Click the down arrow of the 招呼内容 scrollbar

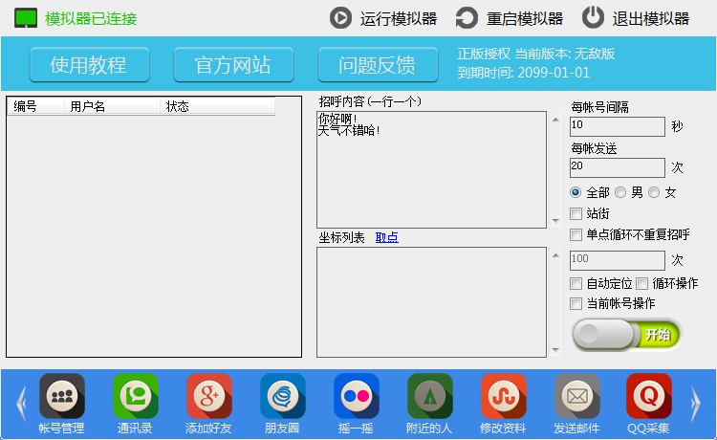pyautogui.click(x=555, y=220)
